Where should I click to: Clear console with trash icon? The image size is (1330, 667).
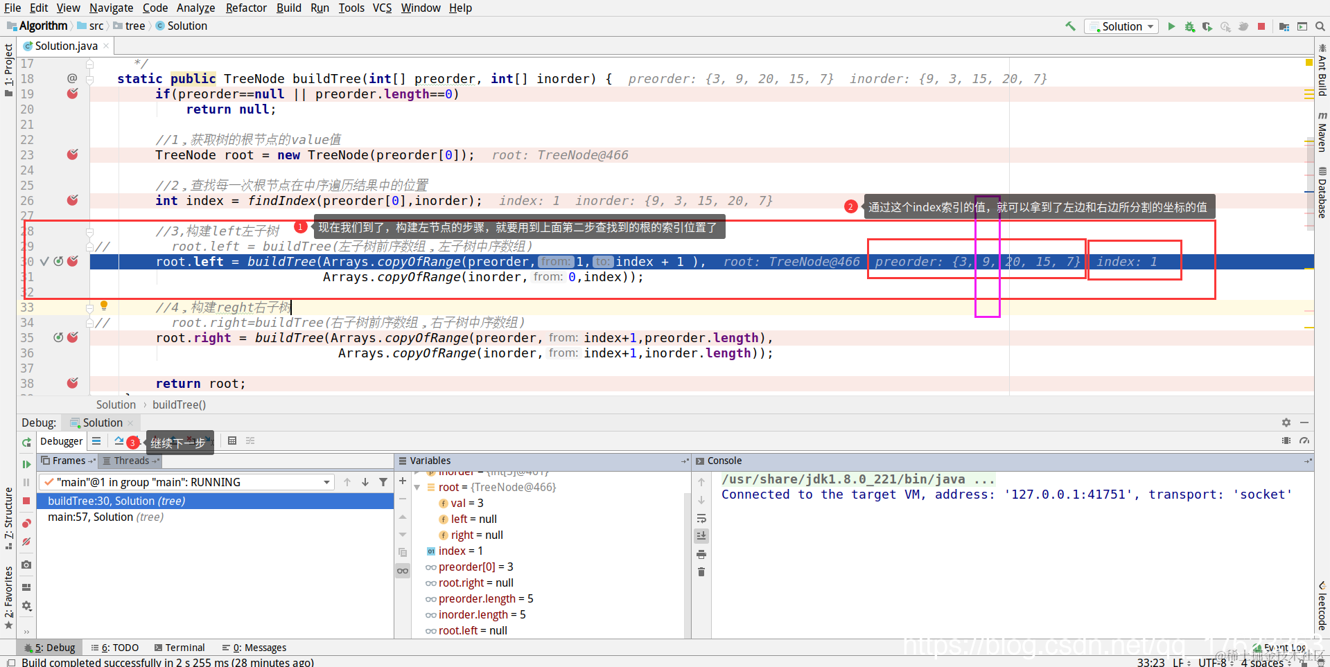pos(701,572)
